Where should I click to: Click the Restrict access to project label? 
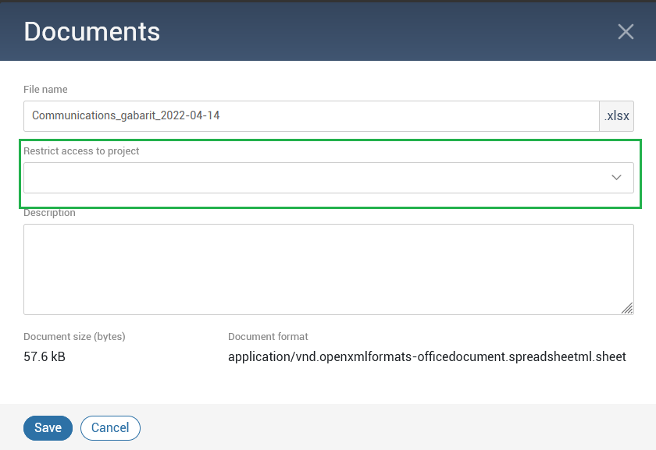pyautogui.click(x=81, y=151)
